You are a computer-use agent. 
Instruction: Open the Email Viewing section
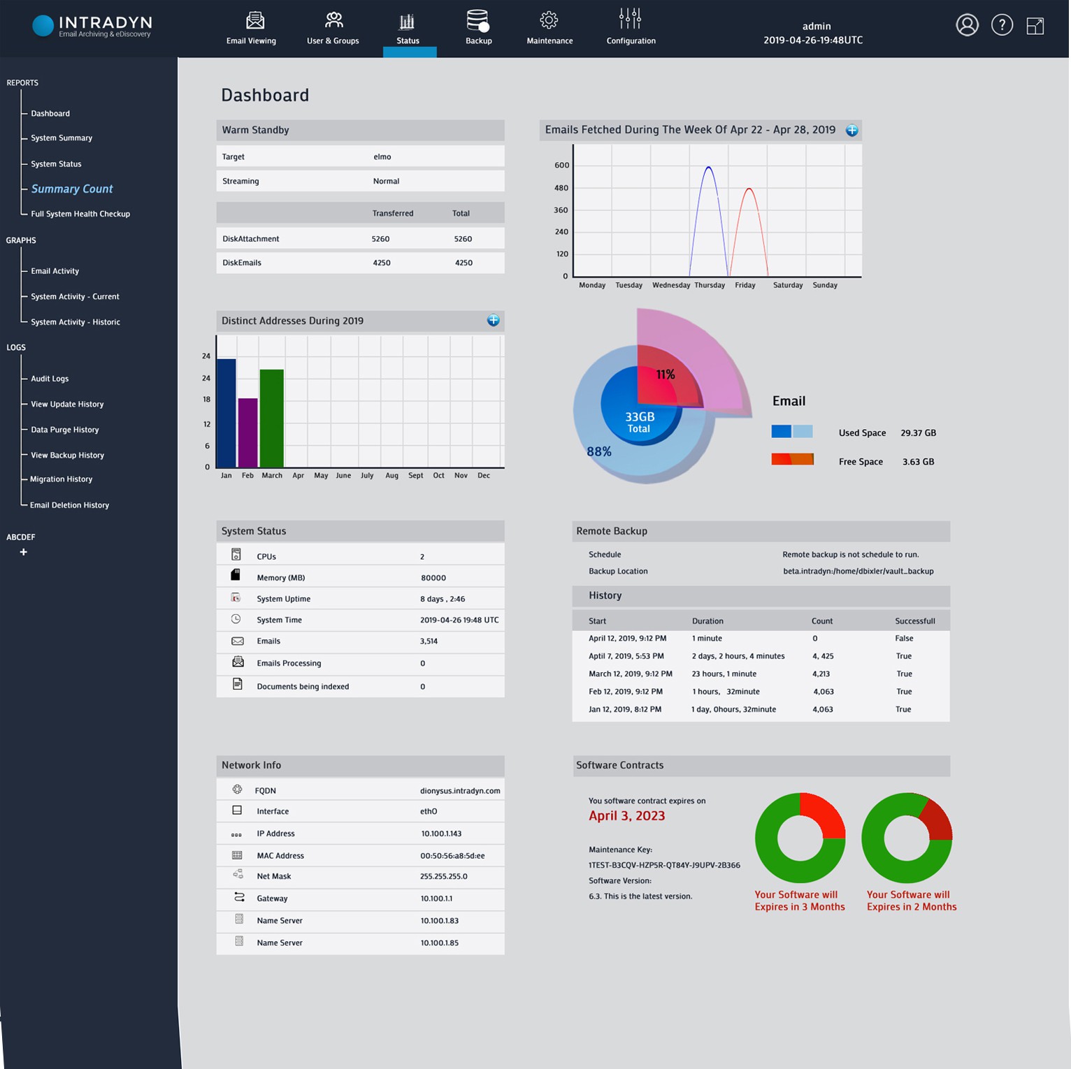pos(252,28)
